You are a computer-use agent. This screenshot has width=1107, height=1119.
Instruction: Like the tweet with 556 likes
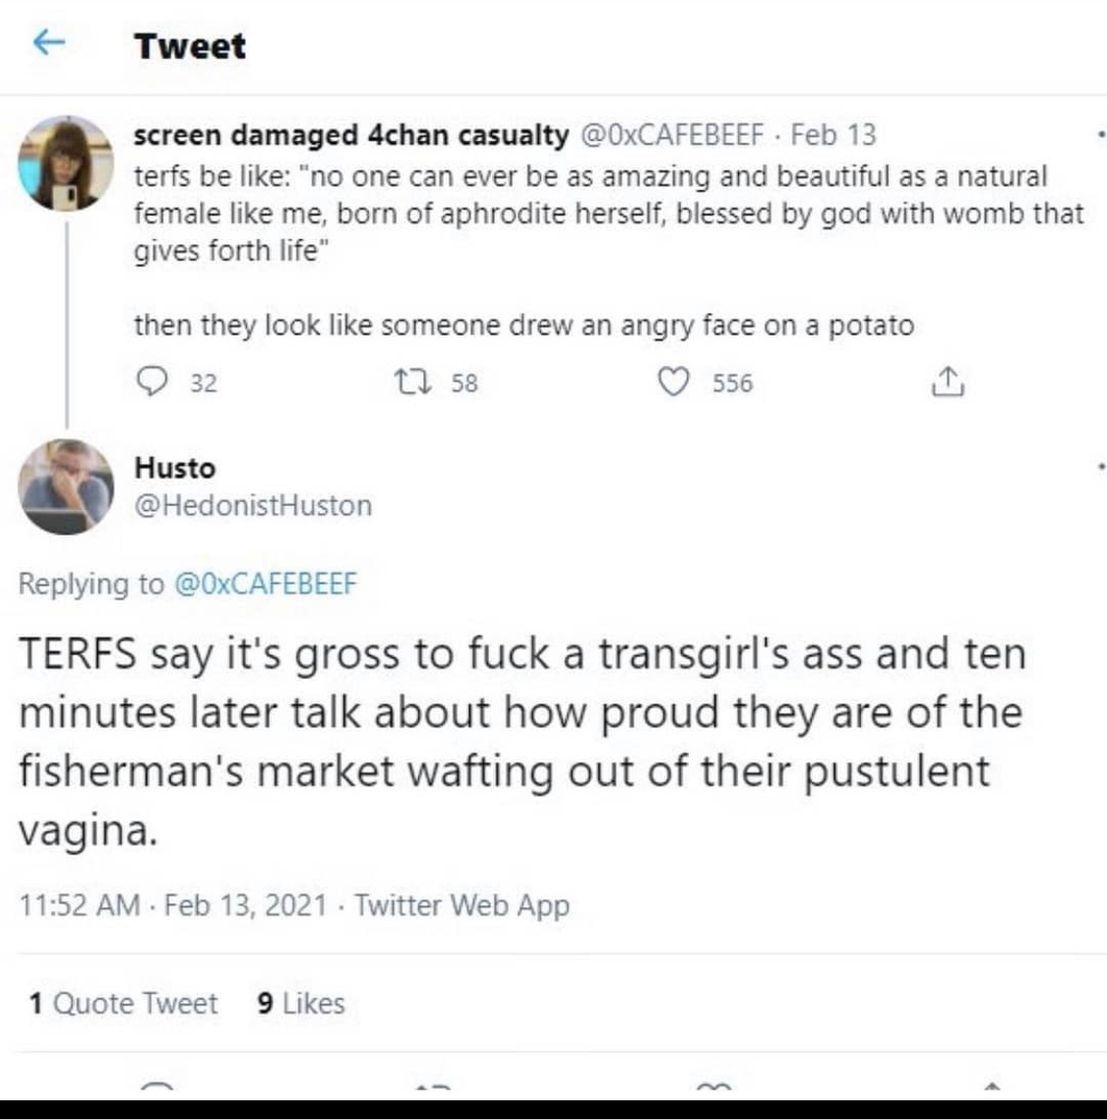coord(673,382)
